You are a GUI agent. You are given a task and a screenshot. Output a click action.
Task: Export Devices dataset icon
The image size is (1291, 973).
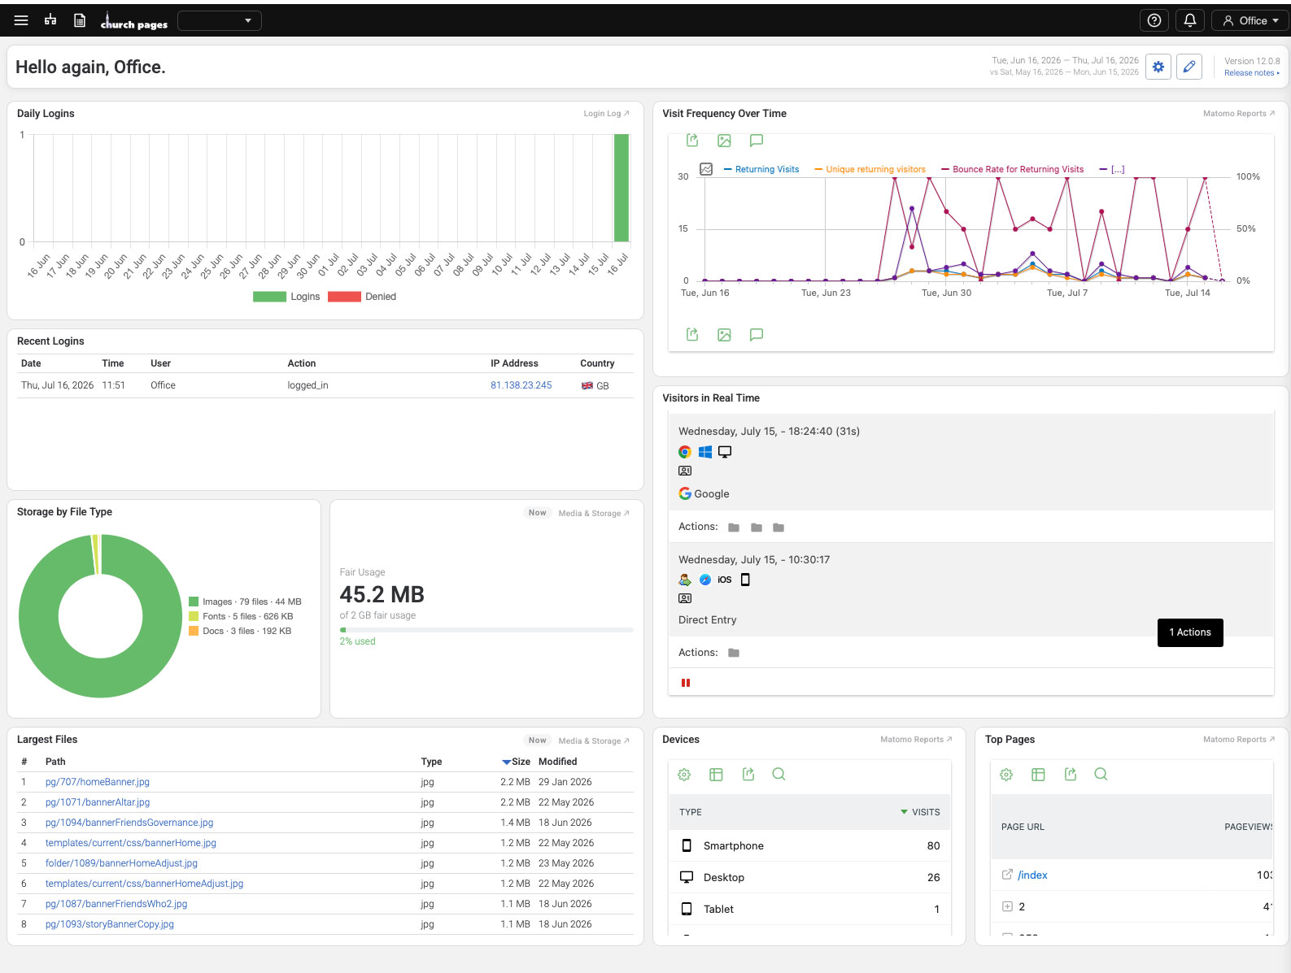point(748,775)
